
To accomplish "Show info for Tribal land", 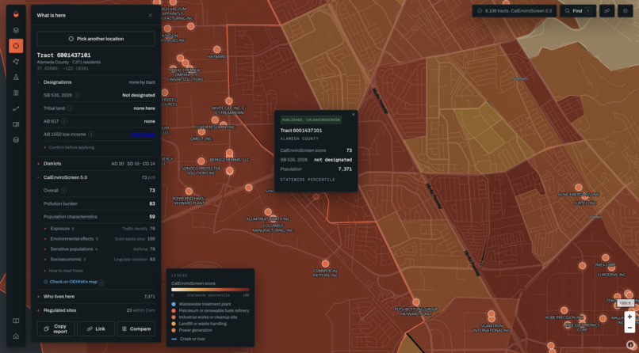I will [70, 108].
